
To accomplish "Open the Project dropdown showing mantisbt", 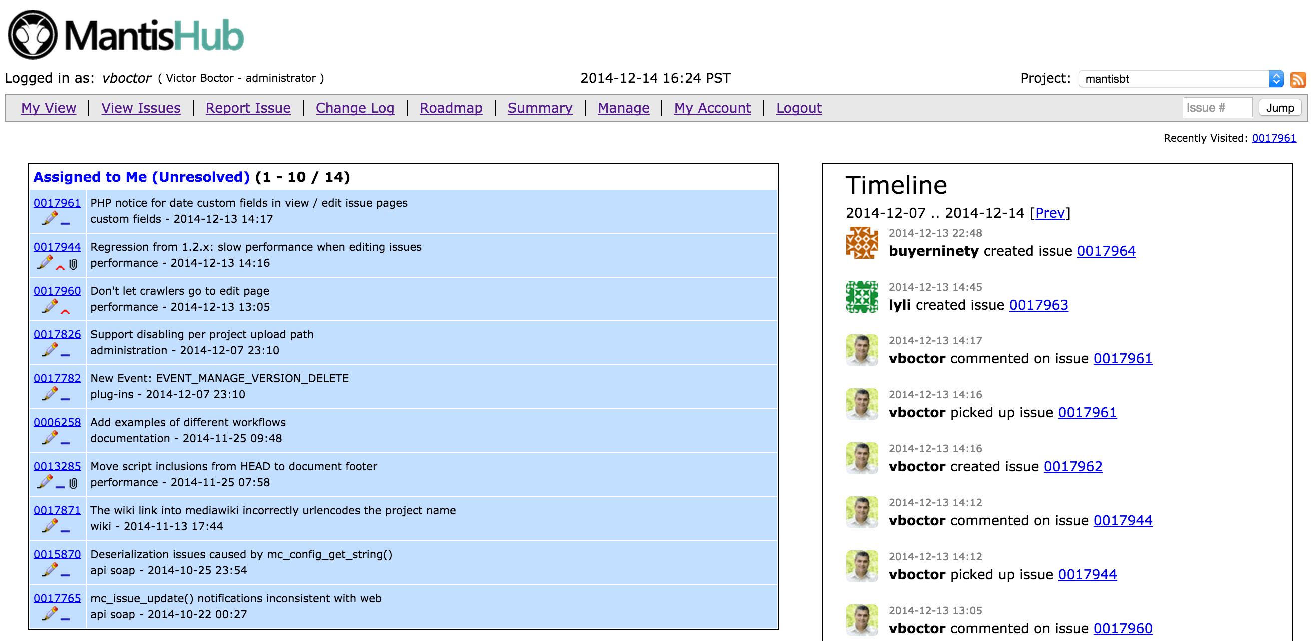I will [1181, 79].
